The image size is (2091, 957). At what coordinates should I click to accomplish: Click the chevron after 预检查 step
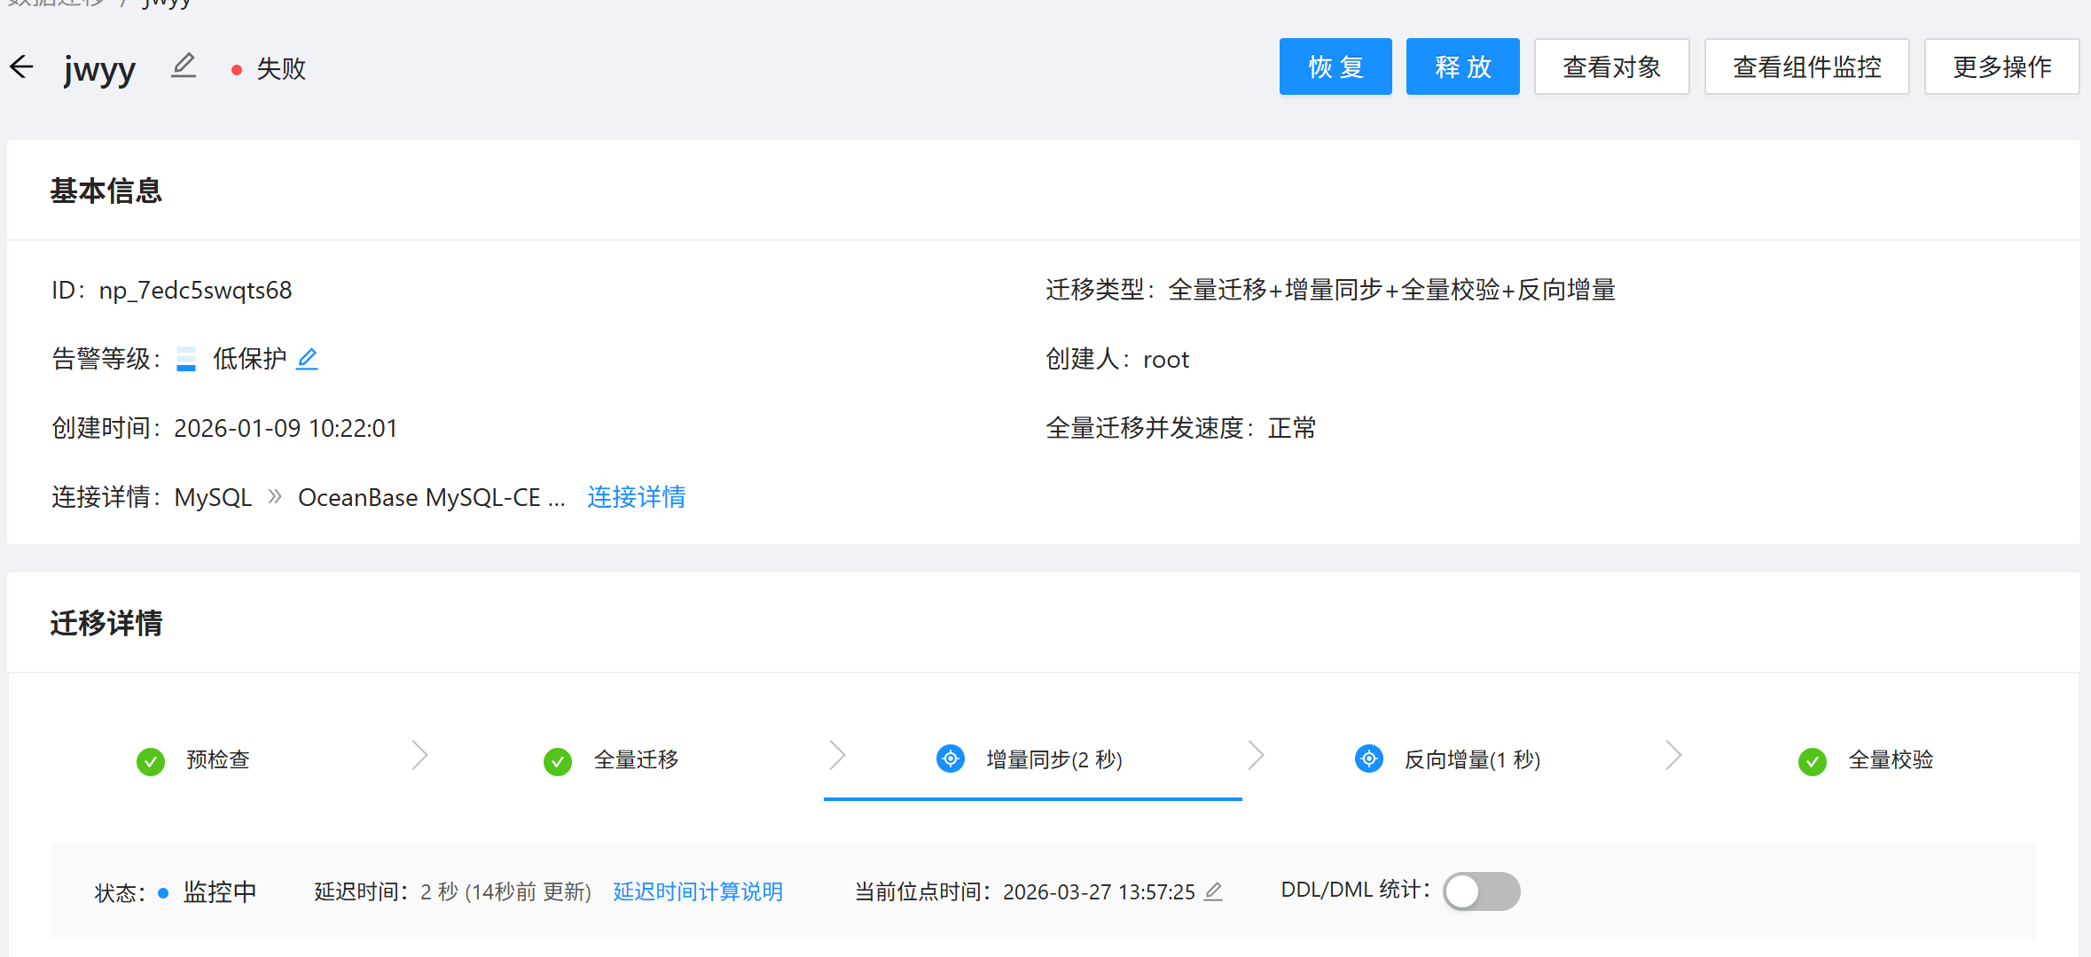point(419,756)
